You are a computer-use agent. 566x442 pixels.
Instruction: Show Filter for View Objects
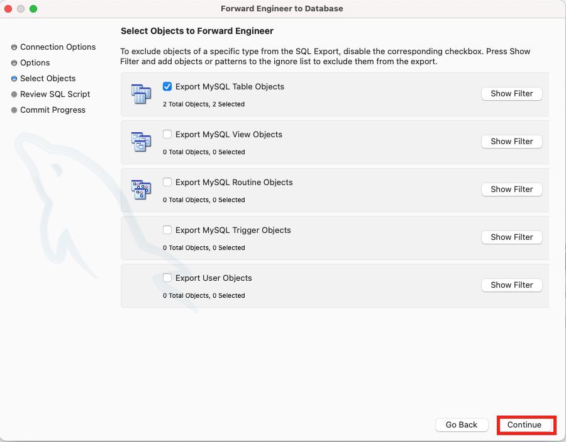pyautogui.click(x=511, y=141)
